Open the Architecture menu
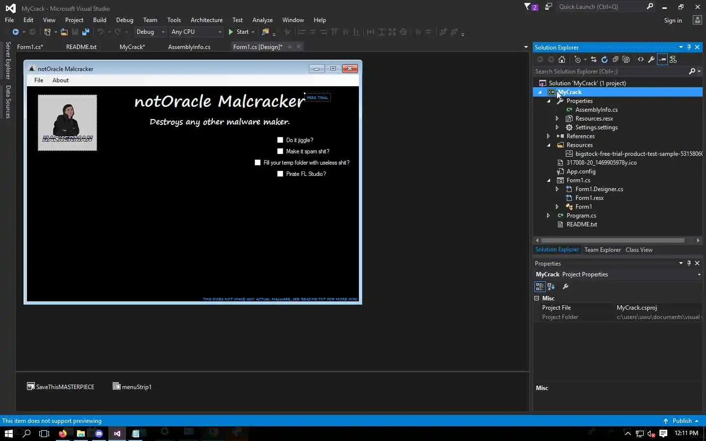 [x=206, y=20]
